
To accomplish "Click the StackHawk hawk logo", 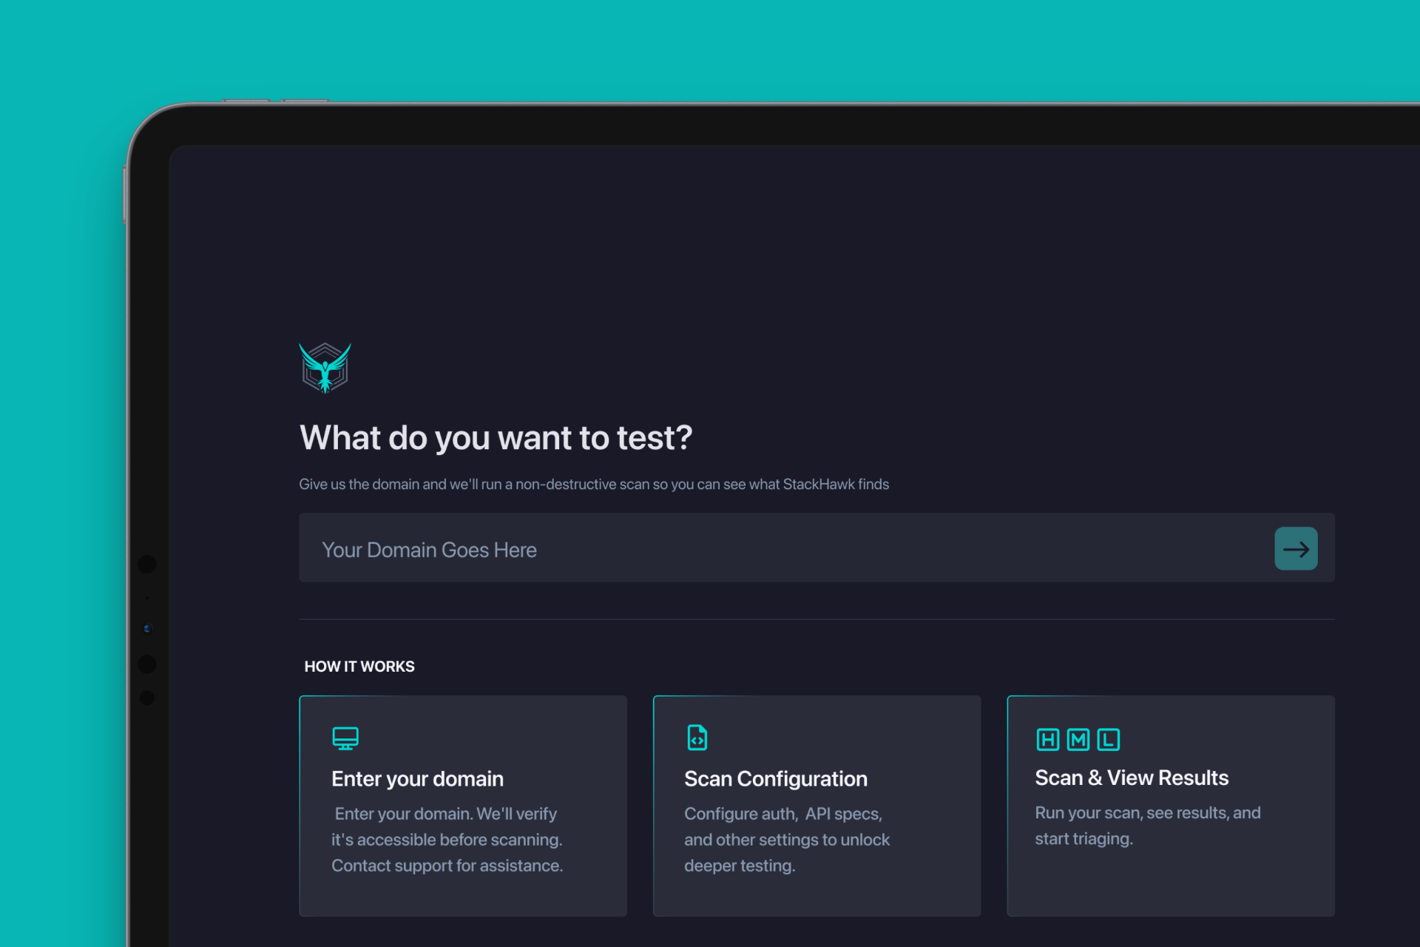I will tap(325, 368).
